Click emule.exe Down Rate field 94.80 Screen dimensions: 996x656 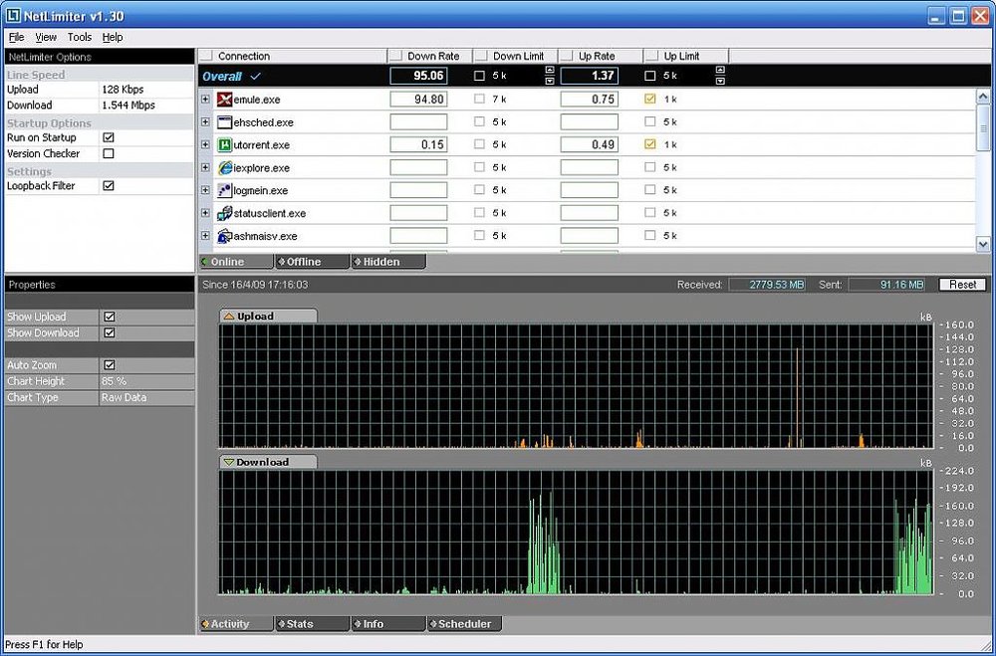coord(418,100)
